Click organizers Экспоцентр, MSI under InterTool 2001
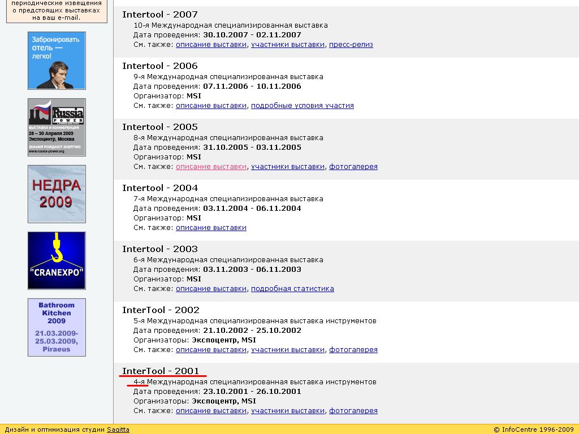Image resolution: width=579 pixels, height=434 pixels. 224,401
